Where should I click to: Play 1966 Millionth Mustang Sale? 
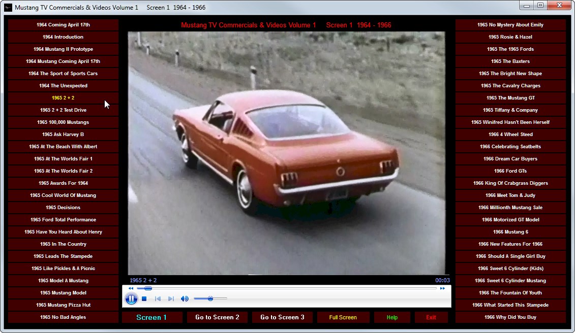point(510,207)
